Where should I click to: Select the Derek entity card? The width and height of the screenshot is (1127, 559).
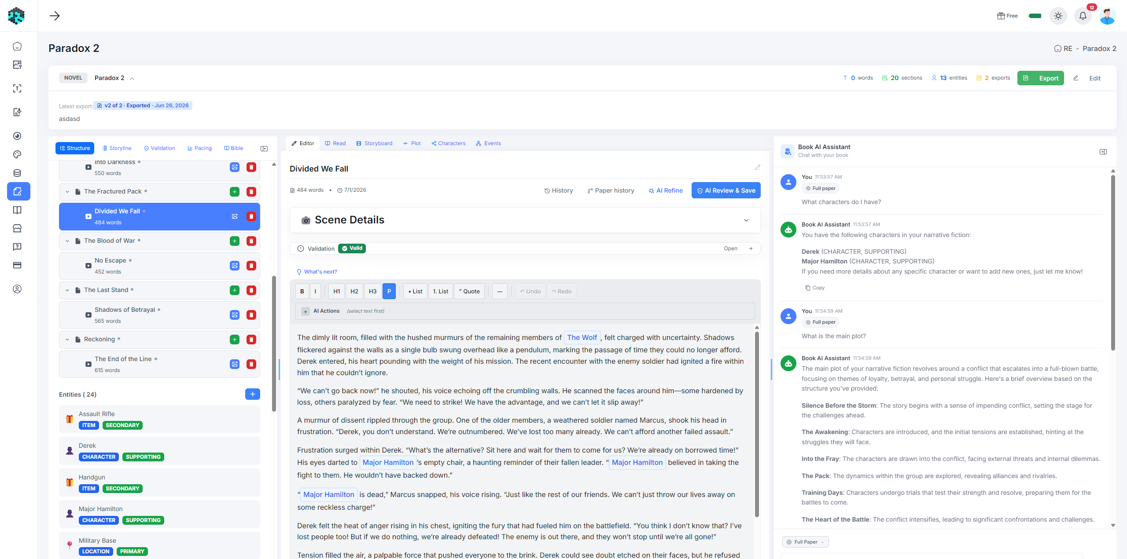[159, 451]
